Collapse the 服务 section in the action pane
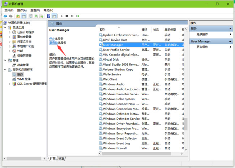The height and width of the screenshot is (168, 235). (x=230, y=29)
